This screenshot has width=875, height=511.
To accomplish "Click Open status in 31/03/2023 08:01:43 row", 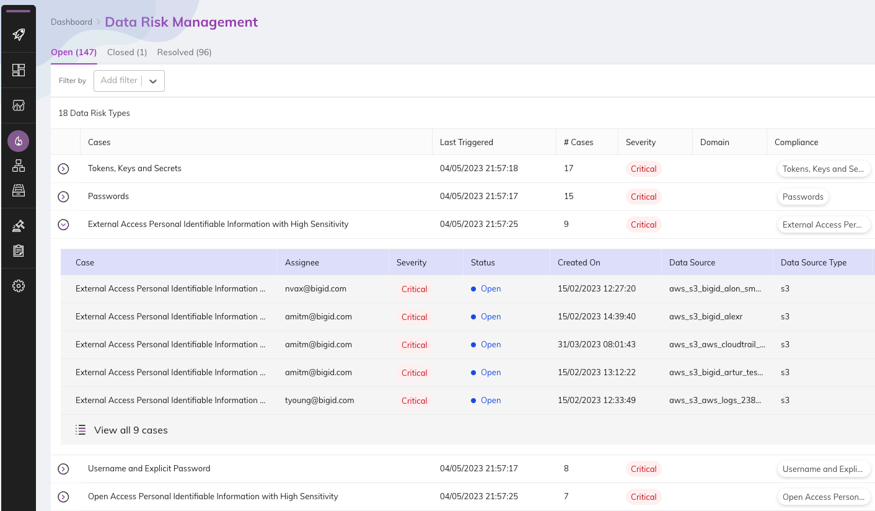I will [x=491, y=345].
